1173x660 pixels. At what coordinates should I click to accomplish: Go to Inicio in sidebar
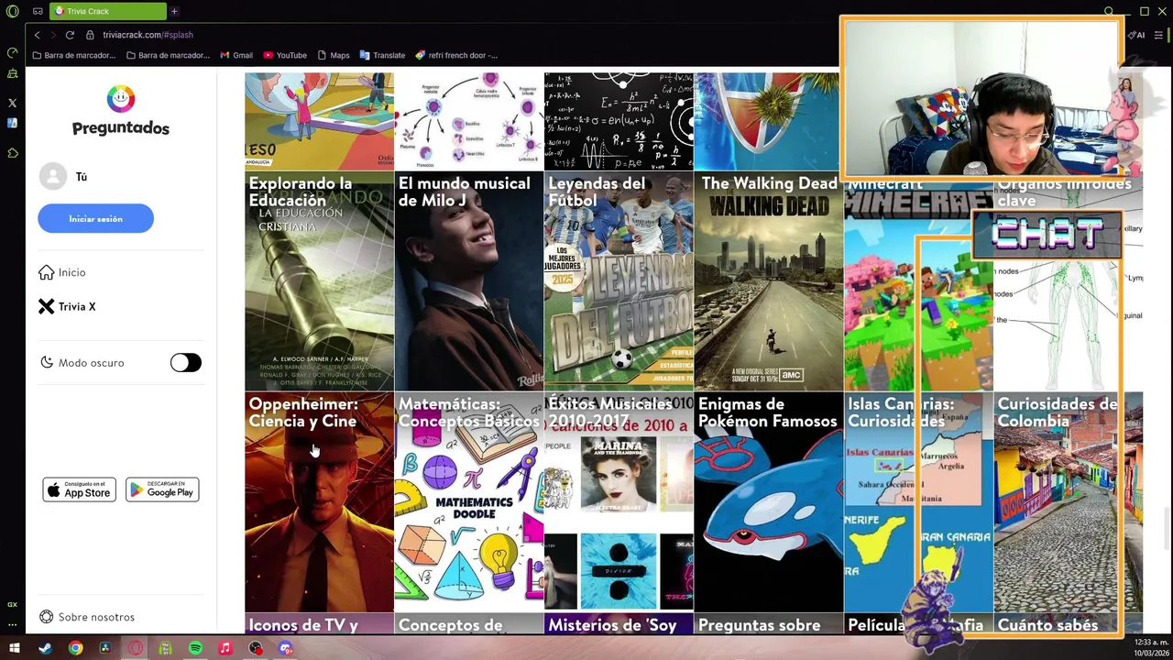62,272
